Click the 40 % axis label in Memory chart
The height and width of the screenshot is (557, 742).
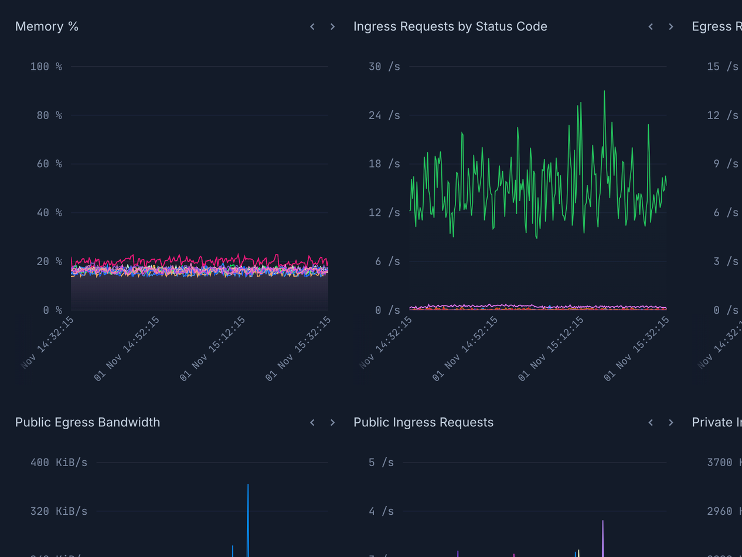(x=49, y=212)
